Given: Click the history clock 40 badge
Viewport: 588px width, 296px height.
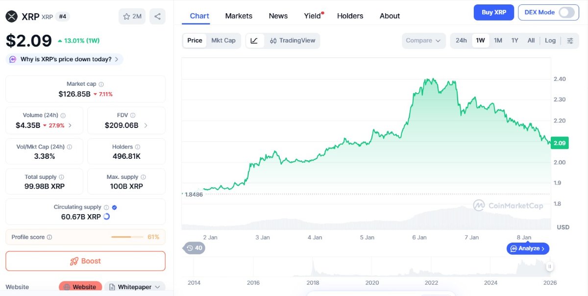Looking at the screenshot, I should (x=194, y=248).
